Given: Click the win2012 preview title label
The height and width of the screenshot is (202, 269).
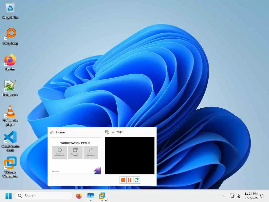Looking at the screenshot, I should pyautogui.click(x=117, y=132).
